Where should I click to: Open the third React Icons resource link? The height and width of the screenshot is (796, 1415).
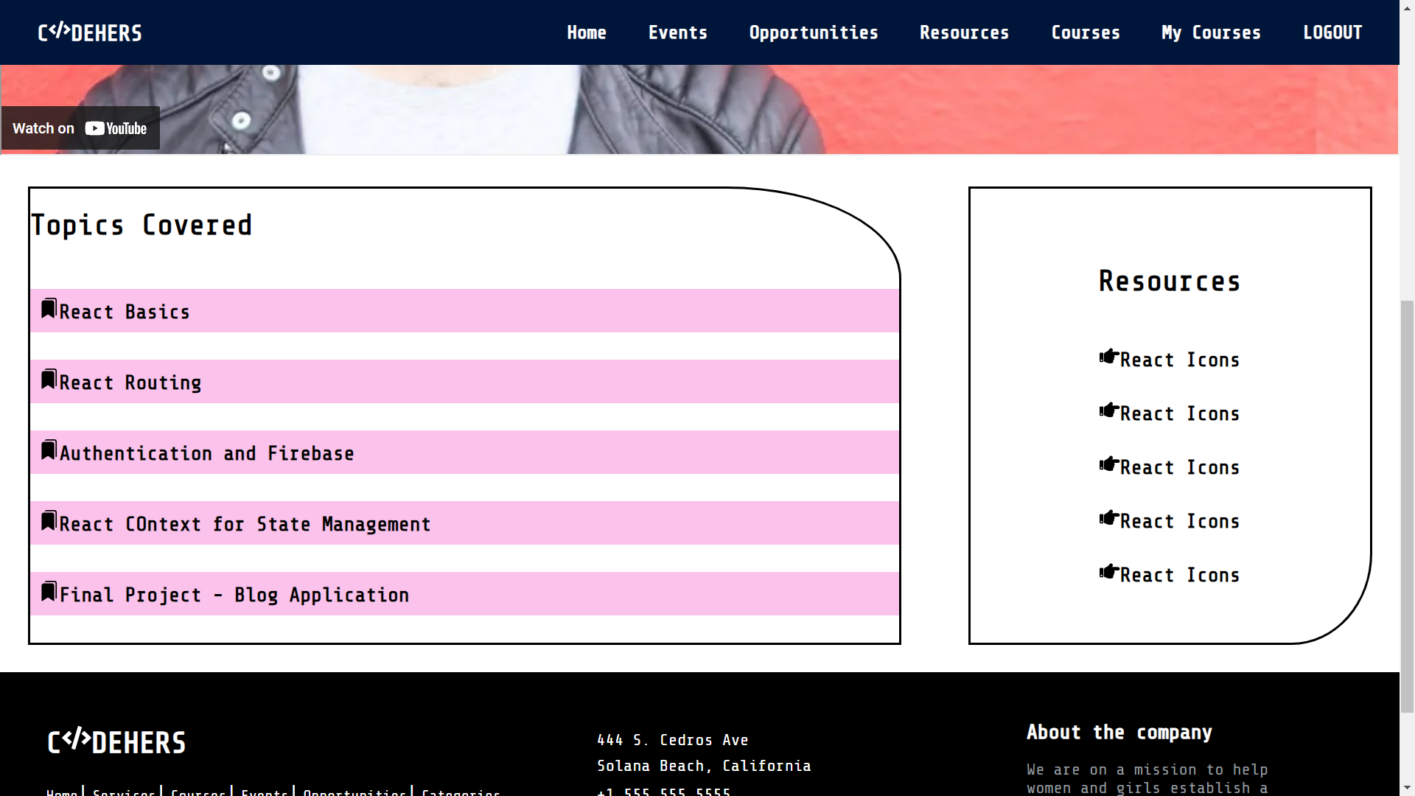click(x=1179, y=468)
